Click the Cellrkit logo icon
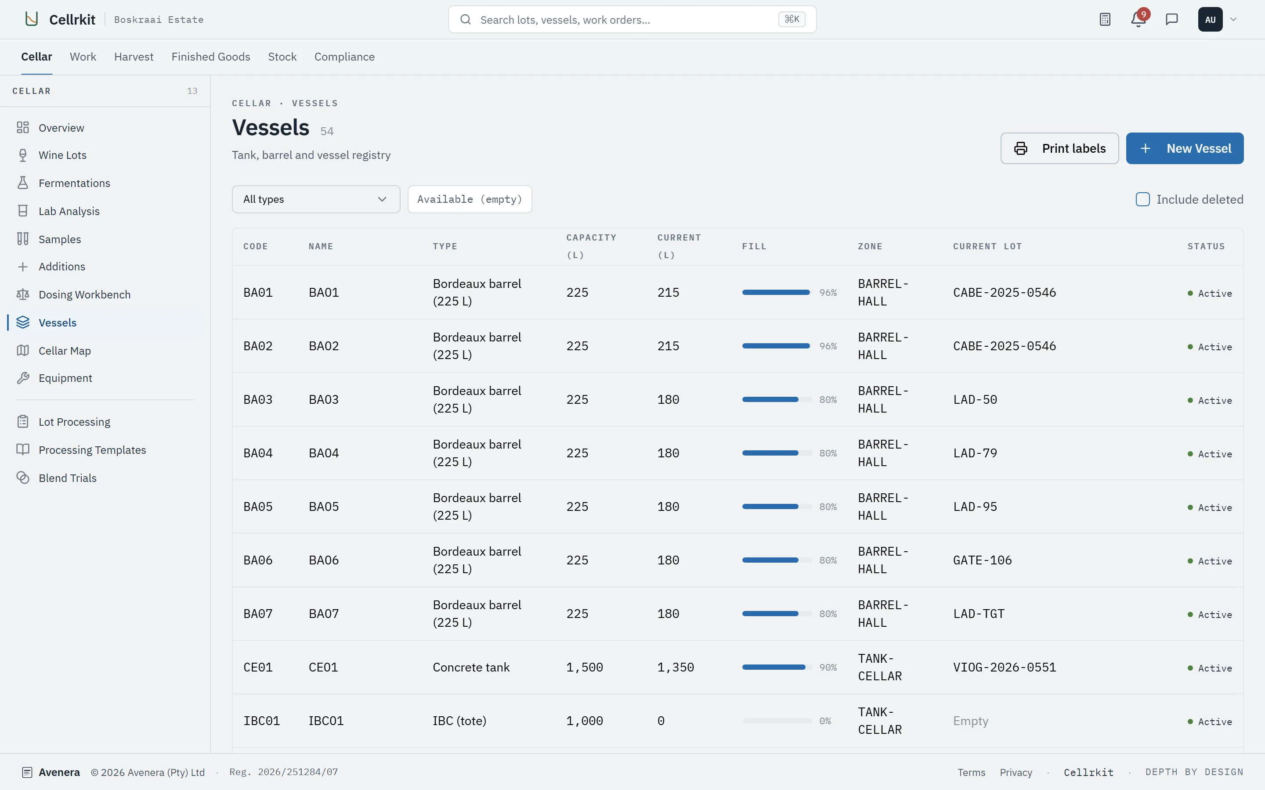Viewport: 1265px width, 790px height. coord(32,19)
